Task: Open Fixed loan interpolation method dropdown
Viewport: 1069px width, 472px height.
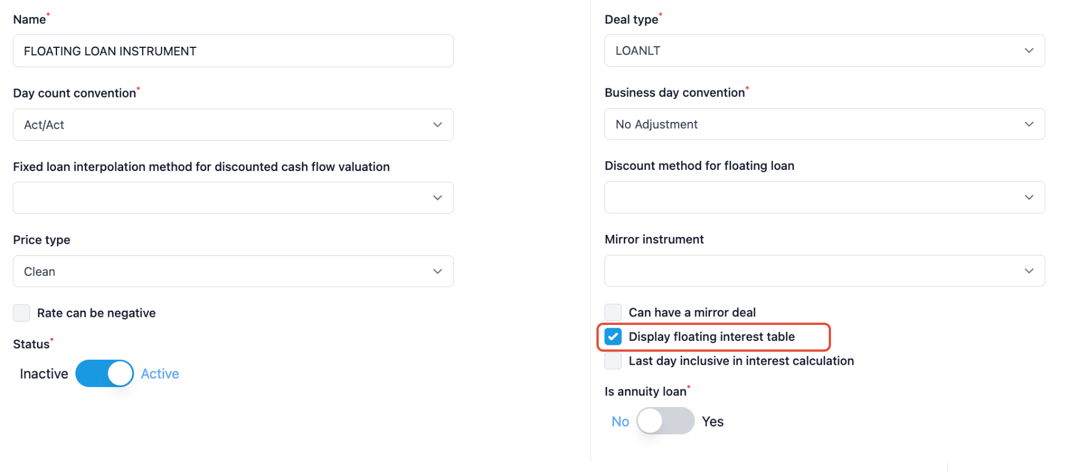Action: point(233,198)
